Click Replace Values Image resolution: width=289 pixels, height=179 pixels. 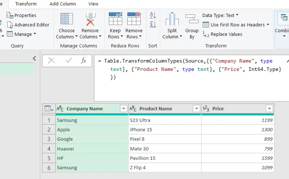coord(223,34)
